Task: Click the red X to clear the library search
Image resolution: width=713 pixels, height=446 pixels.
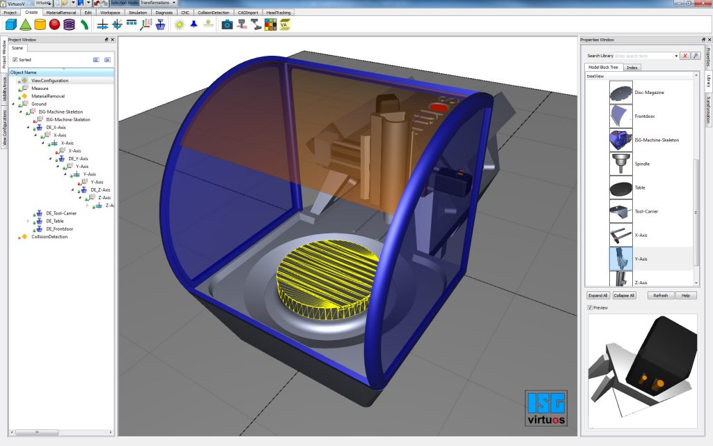Action: pyautogui.click(x=685, y=56)
